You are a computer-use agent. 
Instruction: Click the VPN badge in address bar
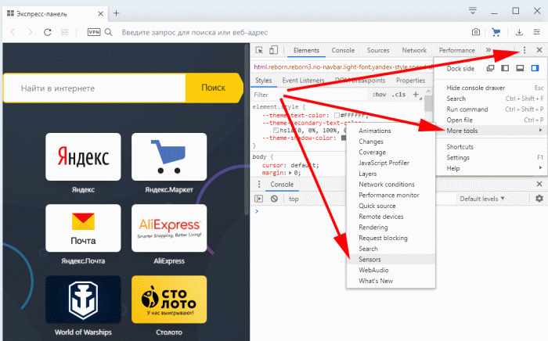click(94, 32)
